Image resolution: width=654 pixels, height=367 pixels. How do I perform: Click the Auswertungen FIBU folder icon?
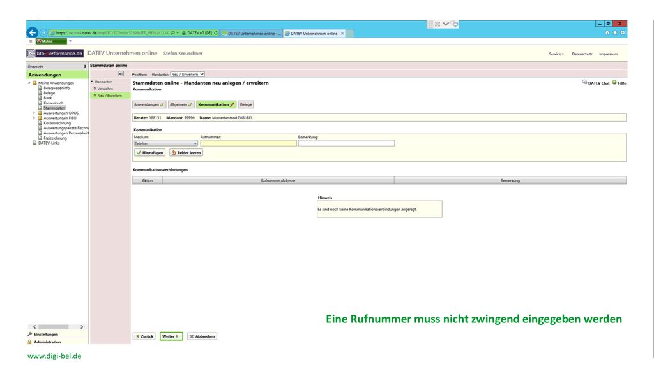(x=40, y=118)
